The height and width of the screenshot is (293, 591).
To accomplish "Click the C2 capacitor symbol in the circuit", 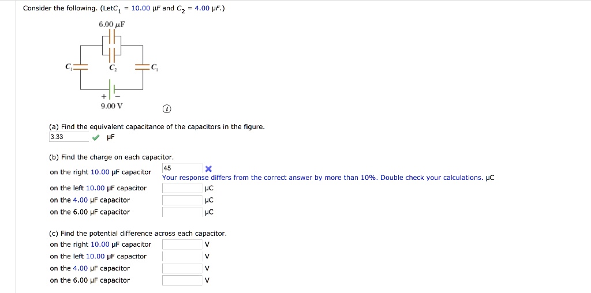I will click(112, 56).
